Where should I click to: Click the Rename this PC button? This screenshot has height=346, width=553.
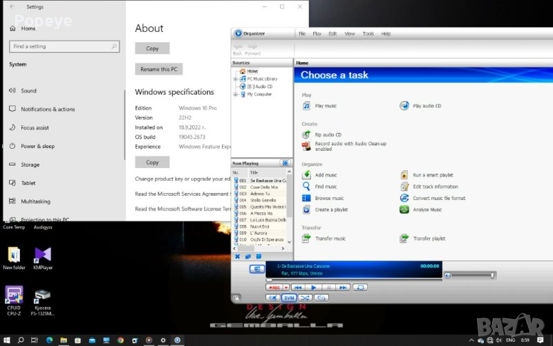tap(159, 69)
